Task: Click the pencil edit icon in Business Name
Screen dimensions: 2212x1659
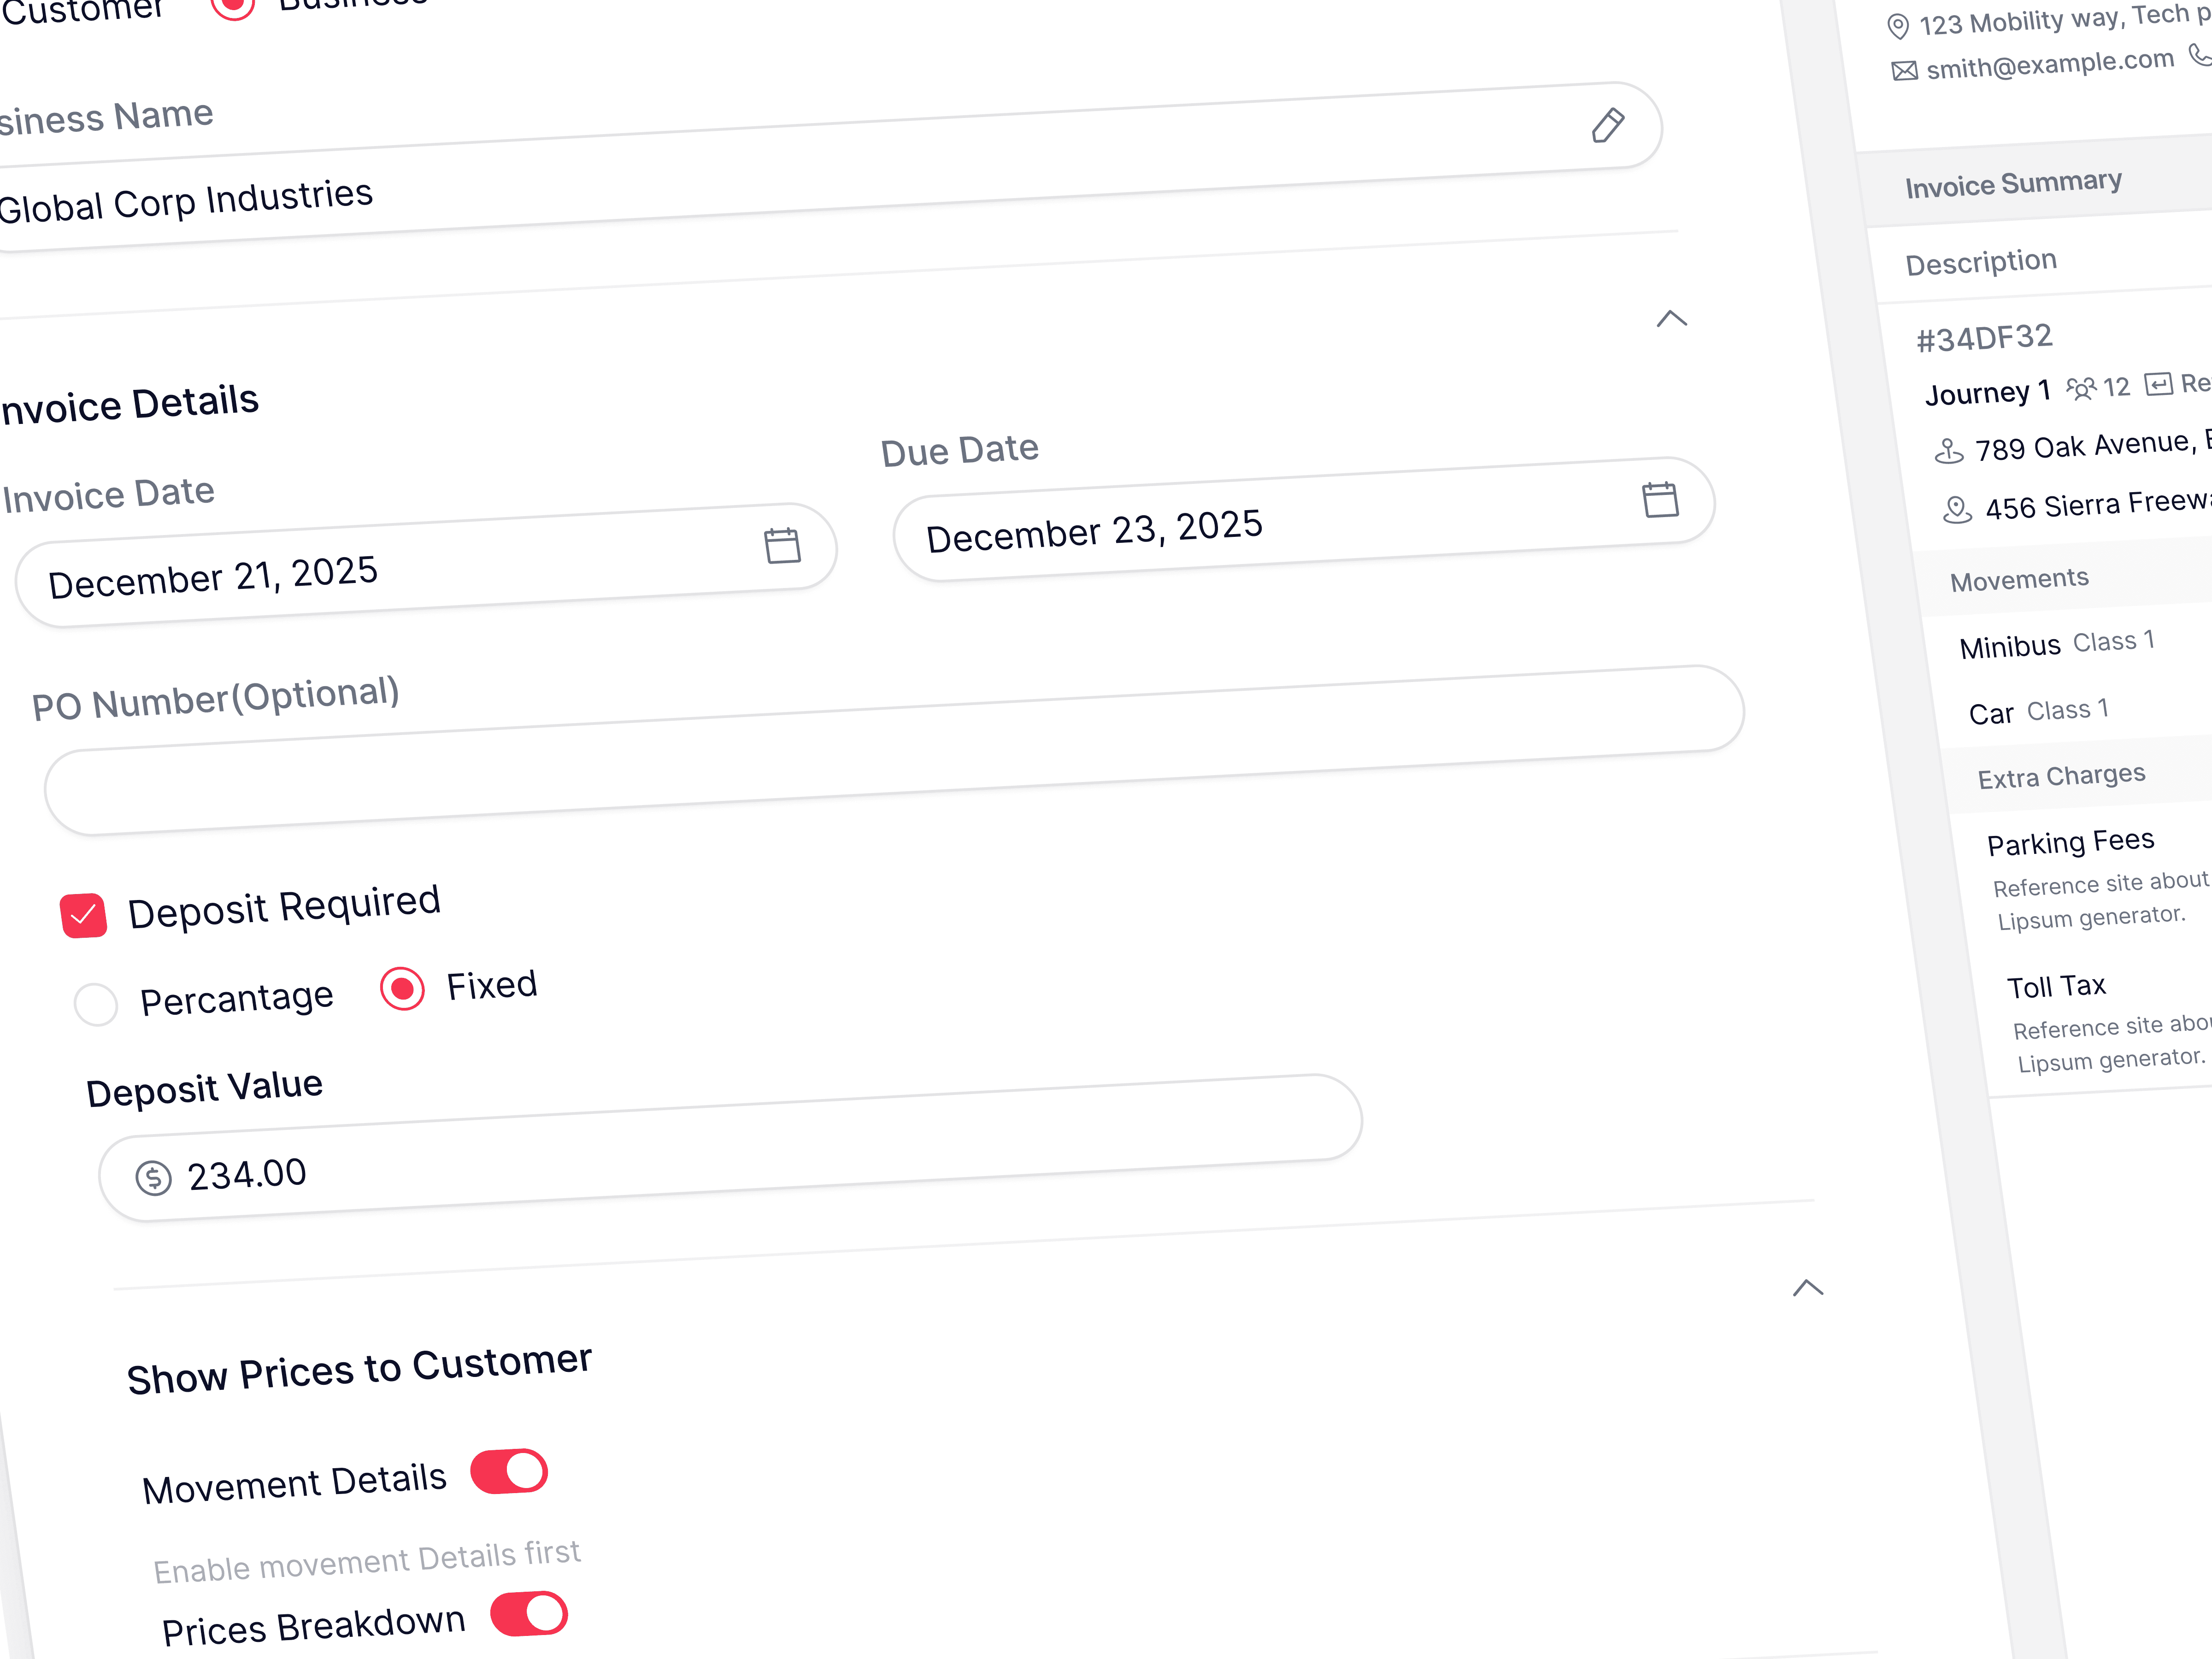Action: [x=1607, y=126]
